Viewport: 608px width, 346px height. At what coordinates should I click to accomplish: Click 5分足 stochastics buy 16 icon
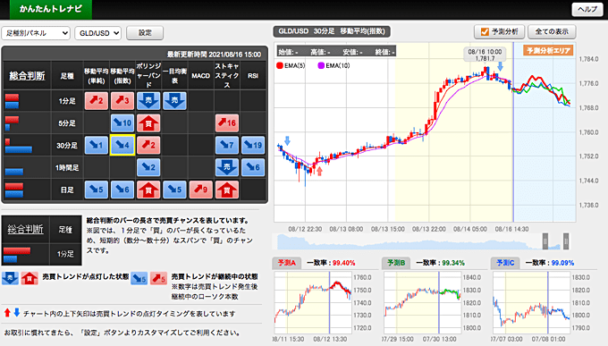point(227,123)
